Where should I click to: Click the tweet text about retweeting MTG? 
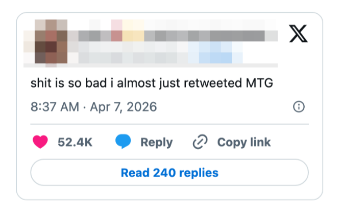[152, 83]
